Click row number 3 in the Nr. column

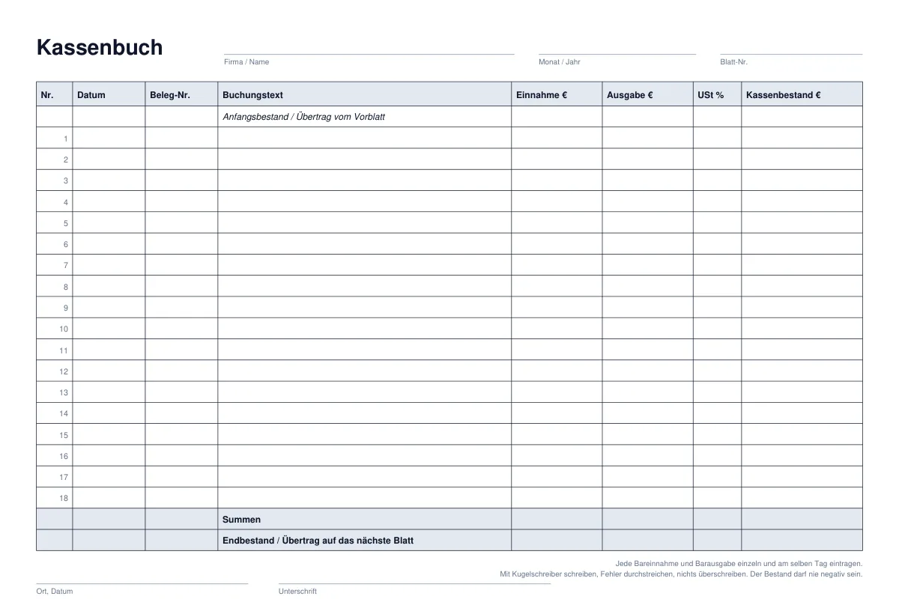point(66,180)
